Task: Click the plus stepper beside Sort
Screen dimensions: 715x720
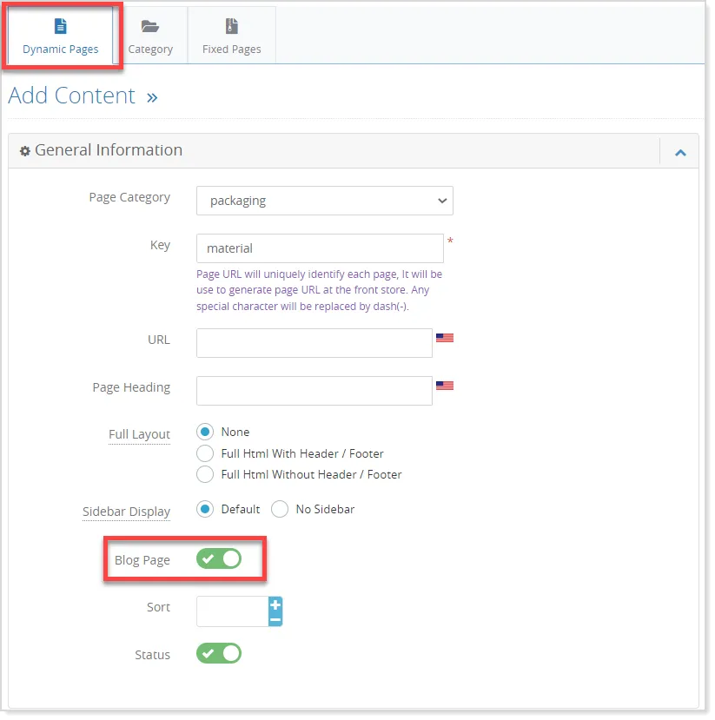Action: (276, 604)
